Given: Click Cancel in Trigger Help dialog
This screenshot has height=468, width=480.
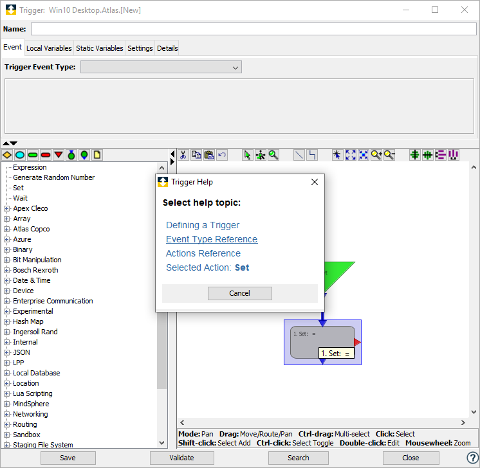Looking at the screenshot, I should click(240, 293).
